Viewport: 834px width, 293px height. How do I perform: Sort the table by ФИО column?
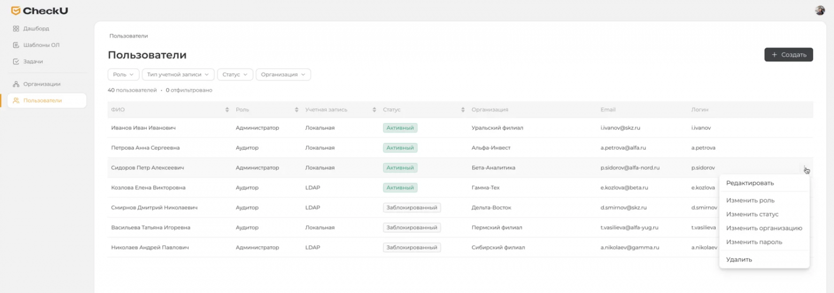point(228,110)
